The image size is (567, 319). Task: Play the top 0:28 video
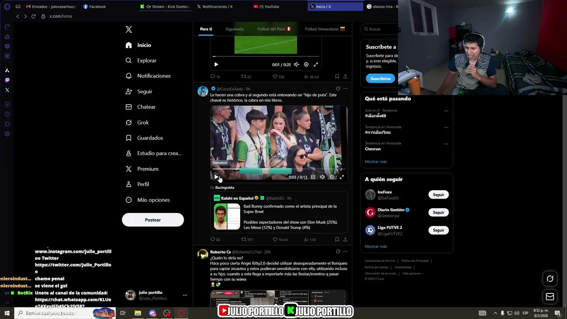216,65
